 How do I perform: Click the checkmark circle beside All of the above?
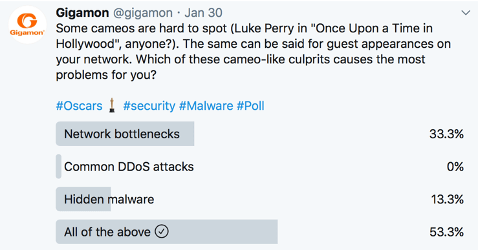click(162, 232)
